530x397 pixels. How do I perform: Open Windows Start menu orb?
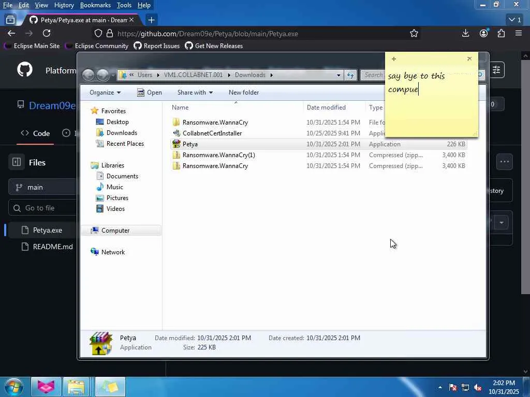13,387
